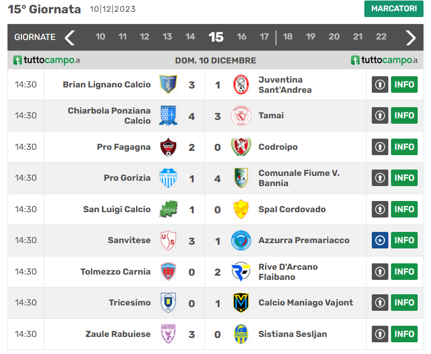The image size is (431, 354).
Task: Click left tuttocampo.it logo
Action: [x=46, y=60]
